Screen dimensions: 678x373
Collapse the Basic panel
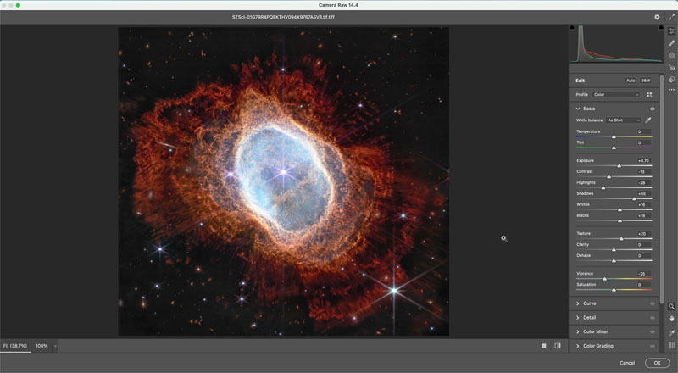(x=578, y=109)
